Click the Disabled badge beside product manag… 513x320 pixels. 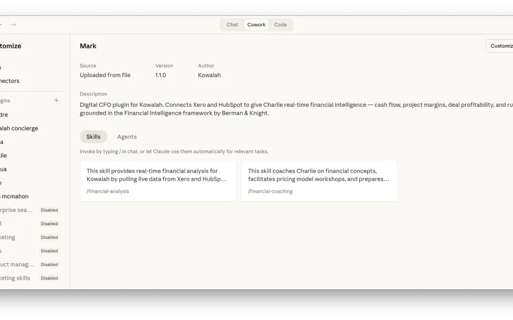point(49,264)
